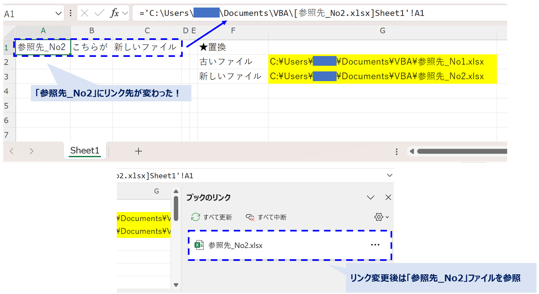This screenshot has height=294, width=539.
Task: Open the ... options menu for 参照先_No2.xlsx
Action: click(x=375, y=245)
